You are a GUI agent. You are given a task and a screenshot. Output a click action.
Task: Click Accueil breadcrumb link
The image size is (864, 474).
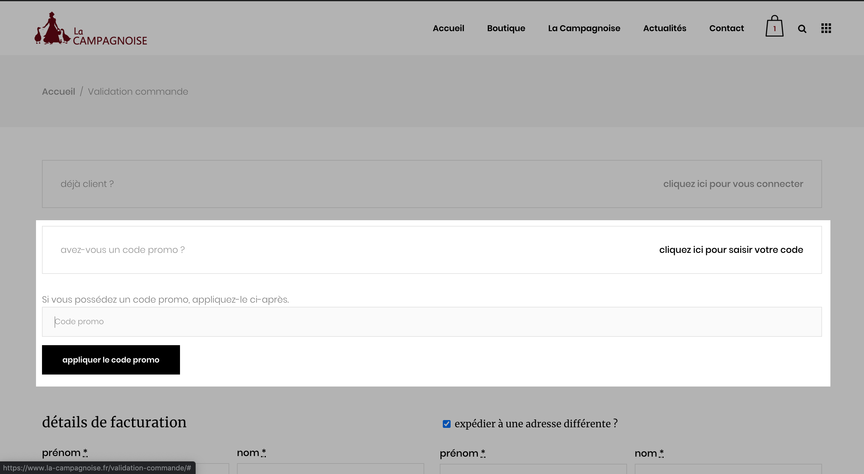58,91
